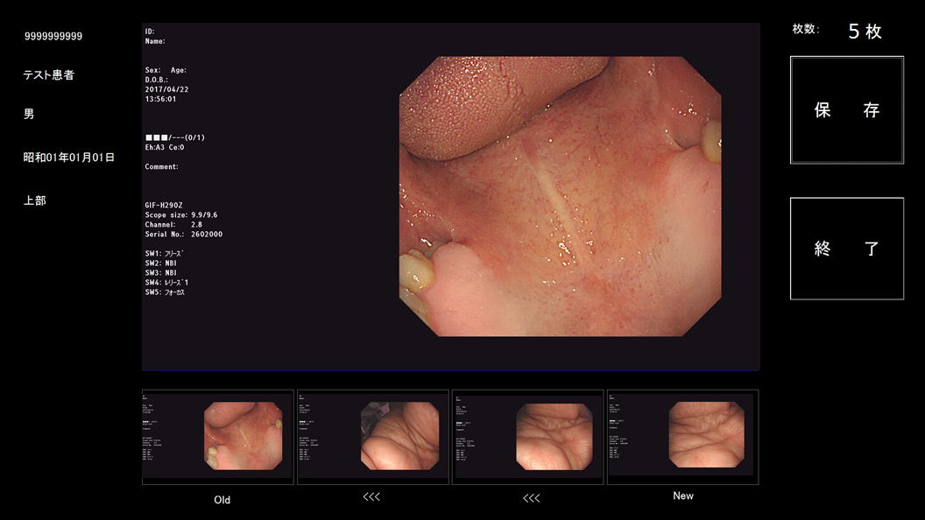Open the second thumbnail from the left
Screen dimensions: 925x520
point(373,437)
